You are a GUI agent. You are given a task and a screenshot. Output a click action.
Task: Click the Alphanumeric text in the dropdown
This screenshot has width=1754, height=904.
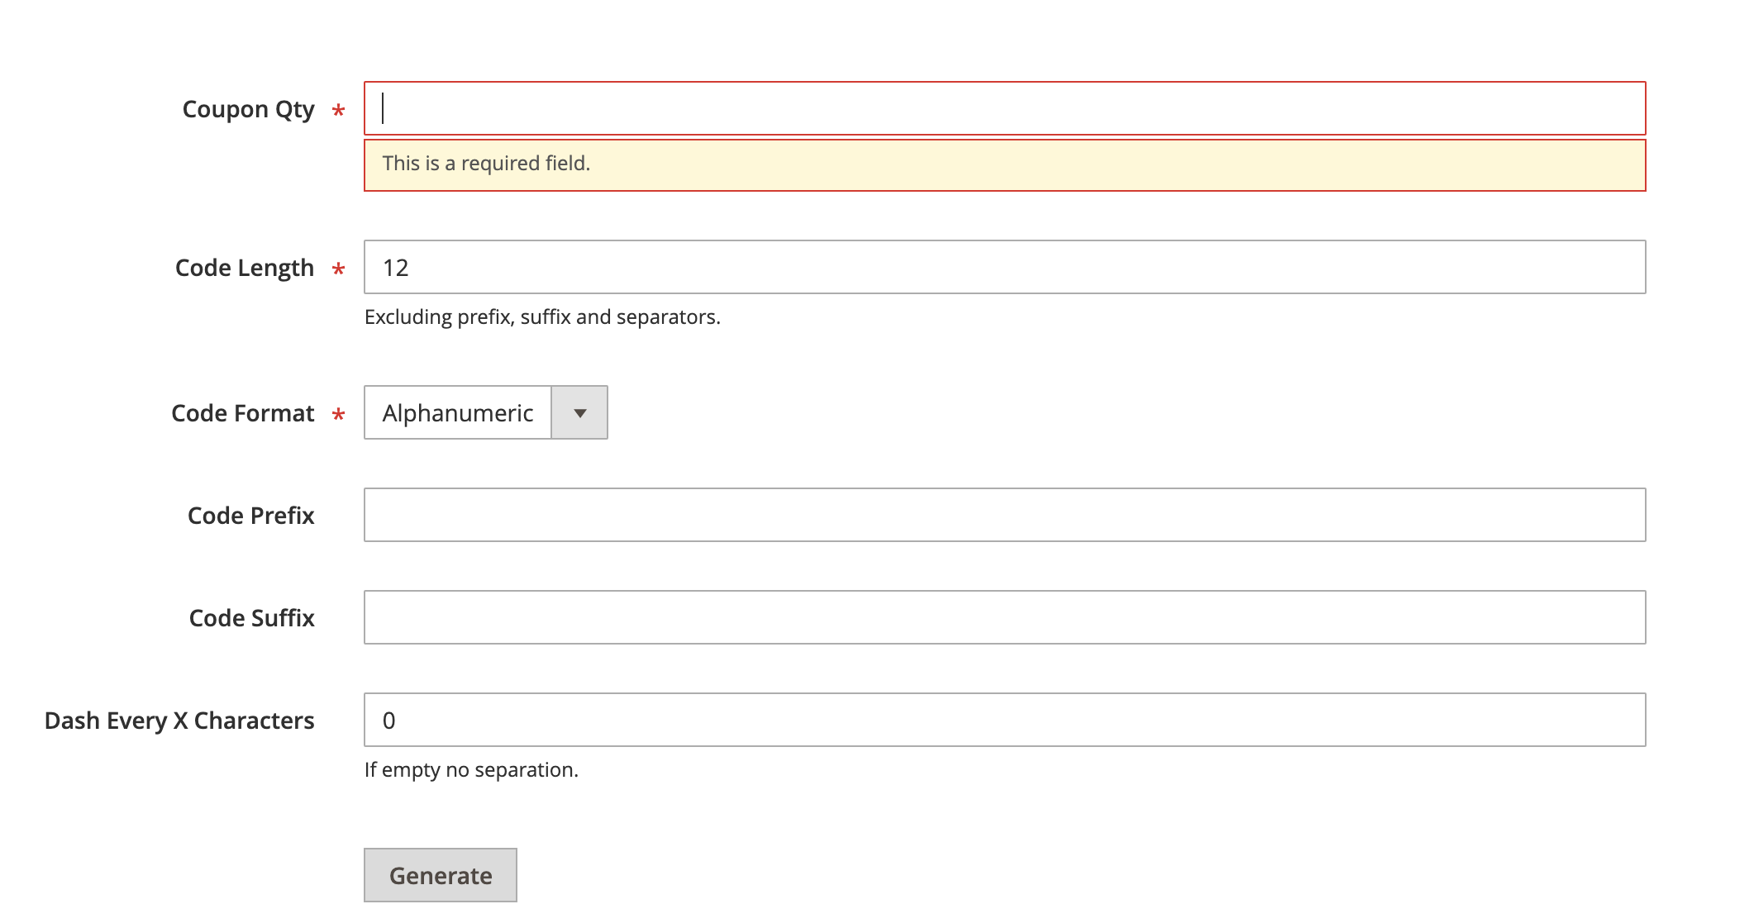456,412
